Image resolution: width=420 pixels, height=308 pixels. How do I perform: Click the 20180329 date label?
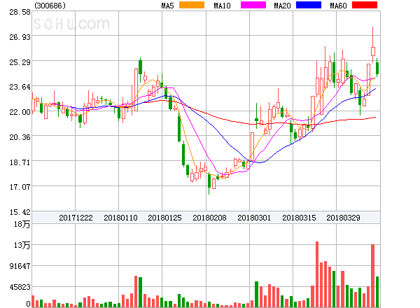tap(343, 218)
